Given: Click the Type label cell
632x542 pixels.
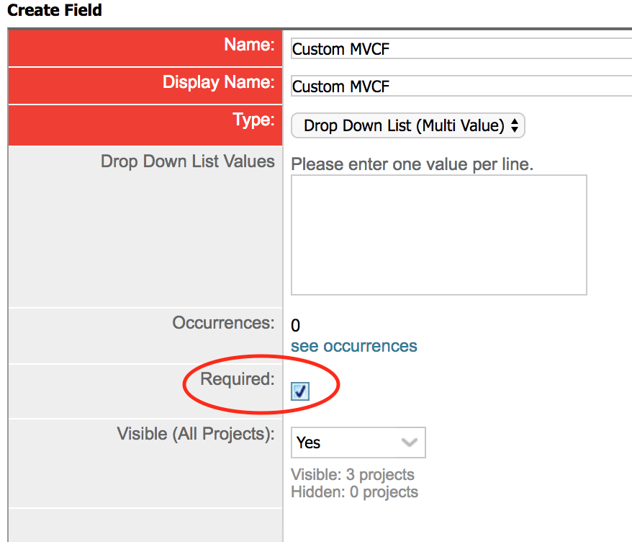Looking at the screenshot, I should click(145, 125).
